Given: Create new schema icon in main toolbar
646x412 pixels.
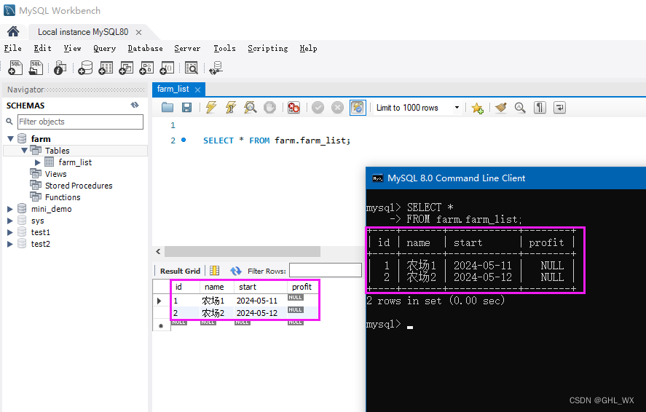Looking at the screenshot, I should point(85,68).
